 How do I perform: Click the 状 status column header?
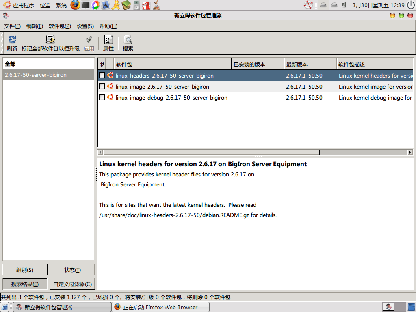click(x=102, y=64)
